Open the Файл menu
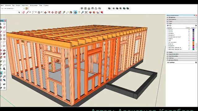The width and height of the screenshot is (198, 111). click(2, 6)
